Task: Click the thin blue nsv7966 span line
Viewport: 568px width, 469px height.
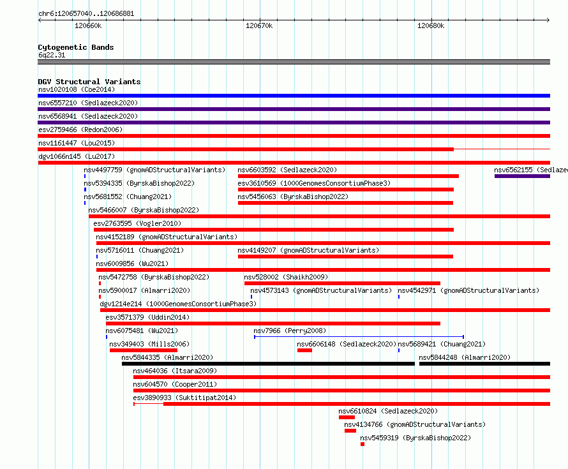Action: pyautogui.click(x=359, y=337)
